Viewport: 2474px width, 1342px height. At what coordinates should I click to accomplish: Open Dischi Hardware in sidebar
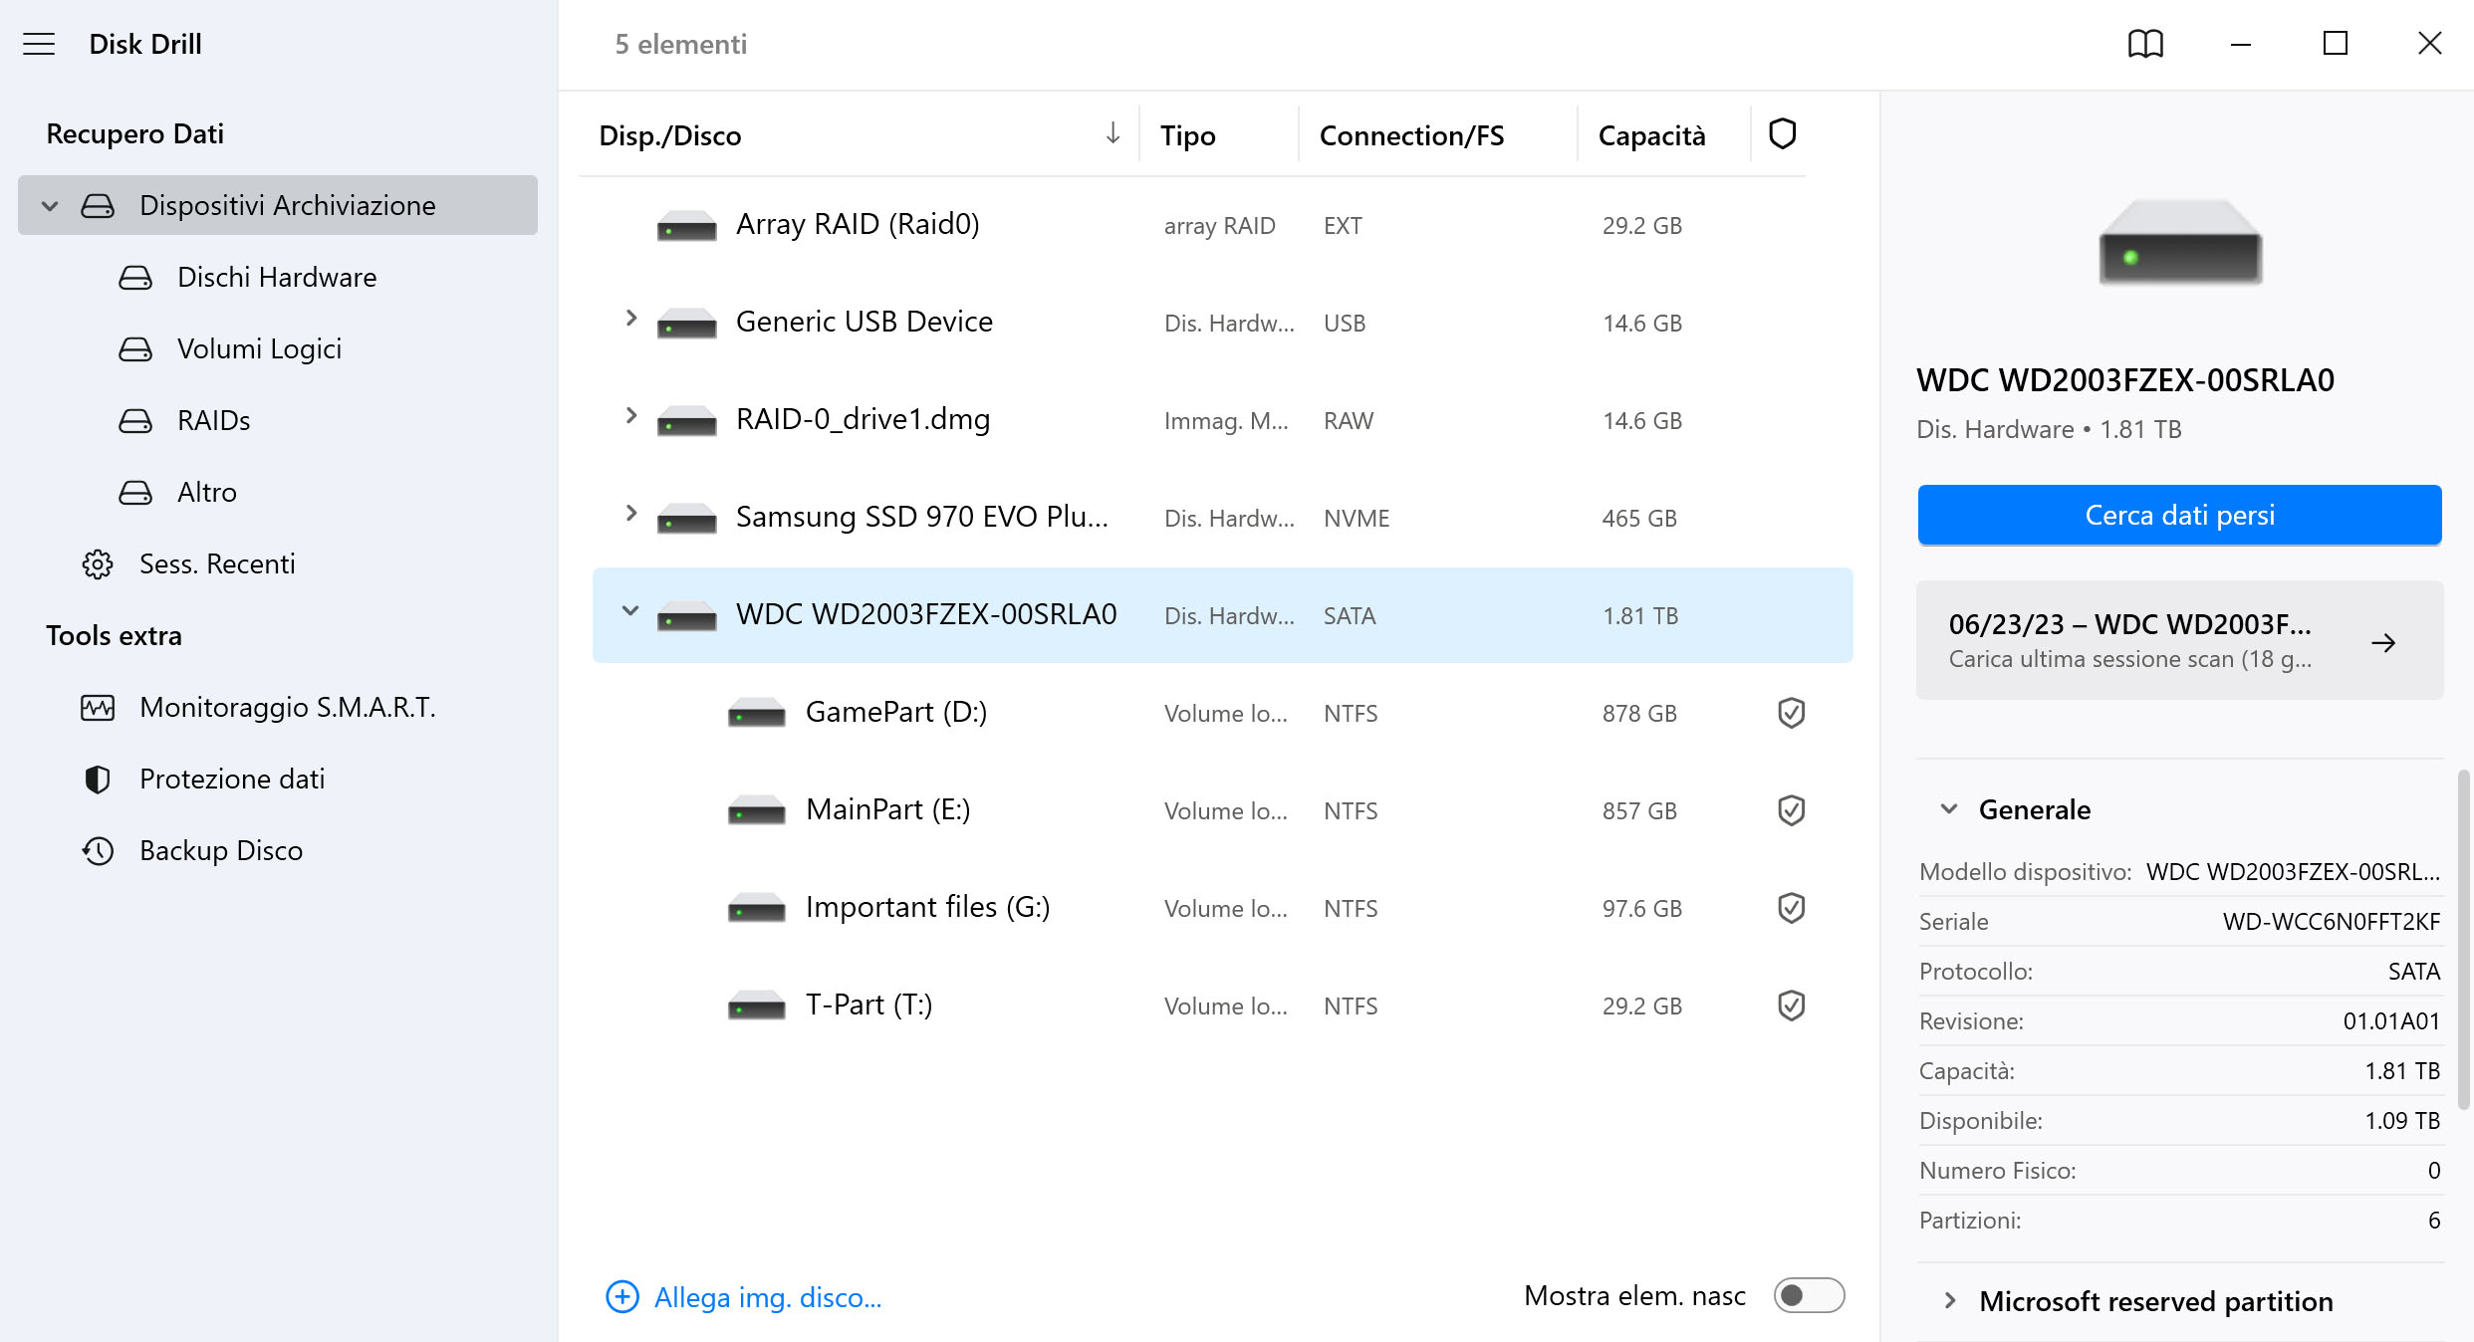pos(277,277)
